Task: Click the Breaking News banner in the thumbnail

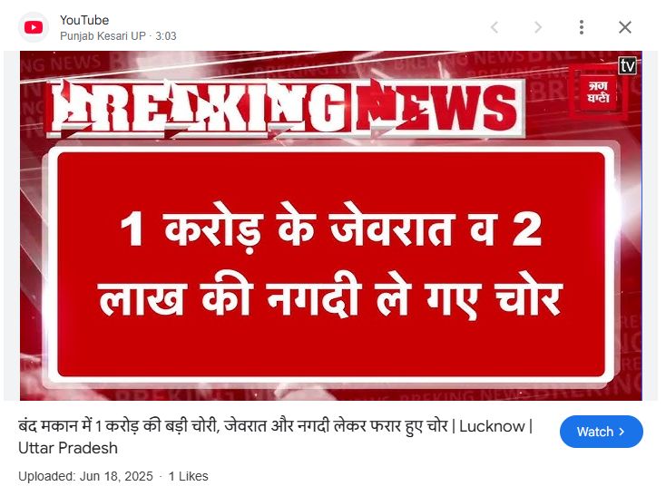Action: (x=286, y=107)
